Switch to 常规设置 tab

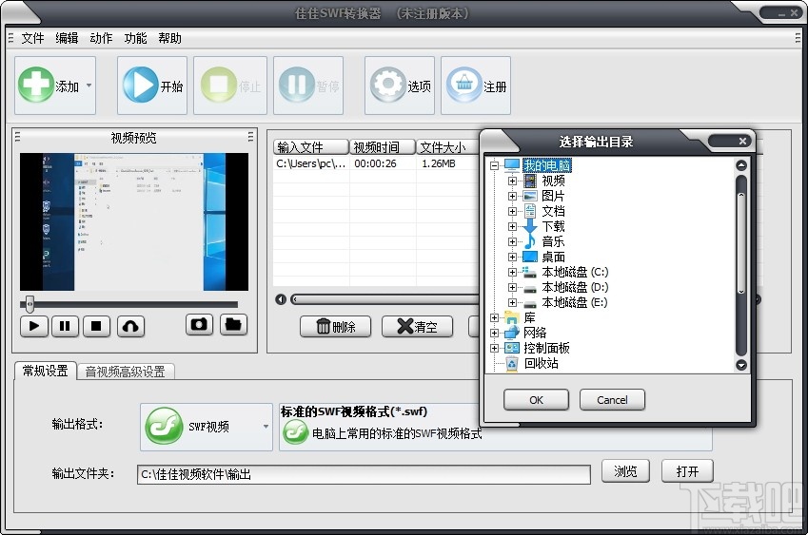click(x=46, y=371)
